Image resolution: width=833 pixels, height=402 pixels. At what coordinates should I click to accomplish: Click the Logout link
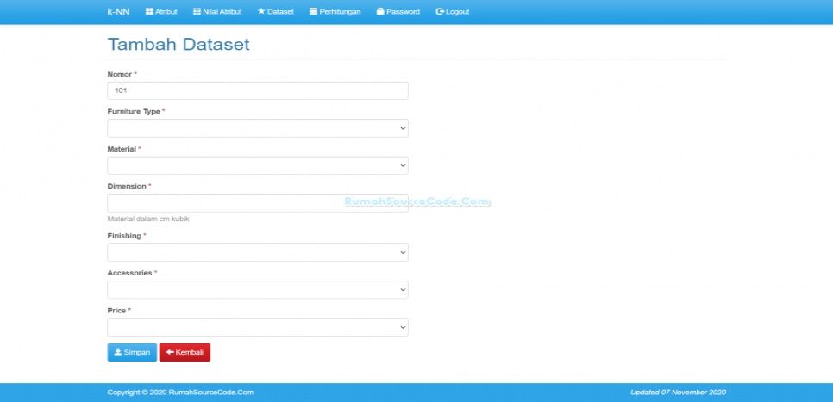[x=453, y=12]
